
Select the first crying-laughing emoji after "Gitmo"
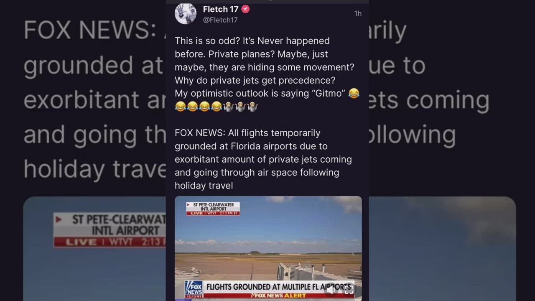pos(354,93)
